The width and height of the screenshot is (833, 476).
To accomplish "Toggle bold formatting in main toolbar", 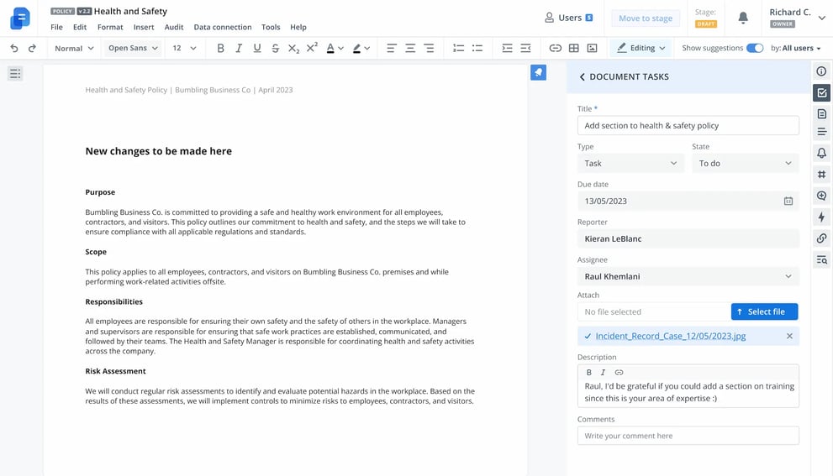I will click(220, 49).
